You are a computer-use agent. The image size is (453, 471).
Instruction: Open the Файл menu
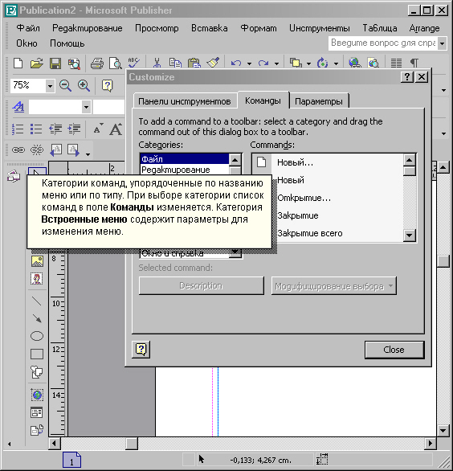click(x=28, y=28)
